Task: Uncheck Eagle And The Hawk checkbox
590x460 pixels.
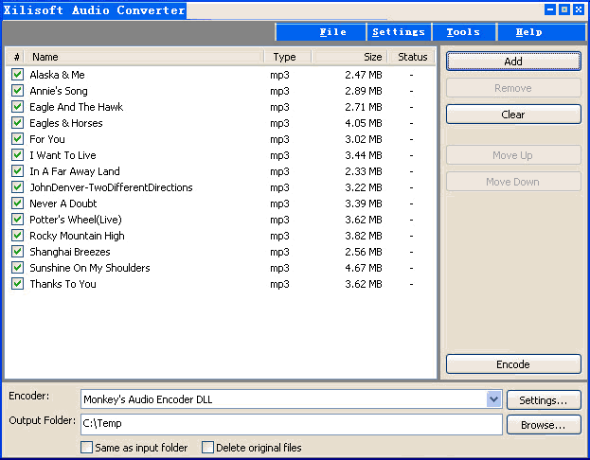Action: (x=17, y=107)
